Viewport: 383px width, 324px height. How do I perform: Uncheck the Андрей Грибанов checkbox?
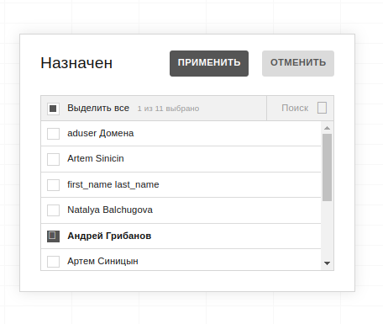coord(53,236)
